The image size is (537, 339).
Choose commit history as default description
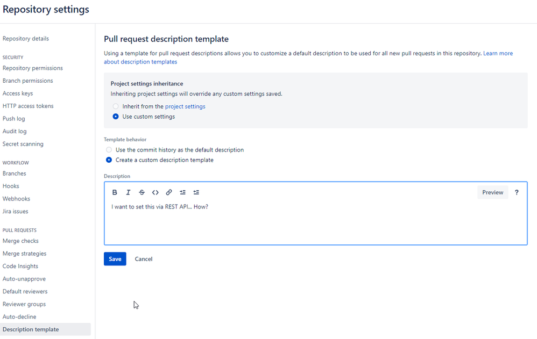109,150
